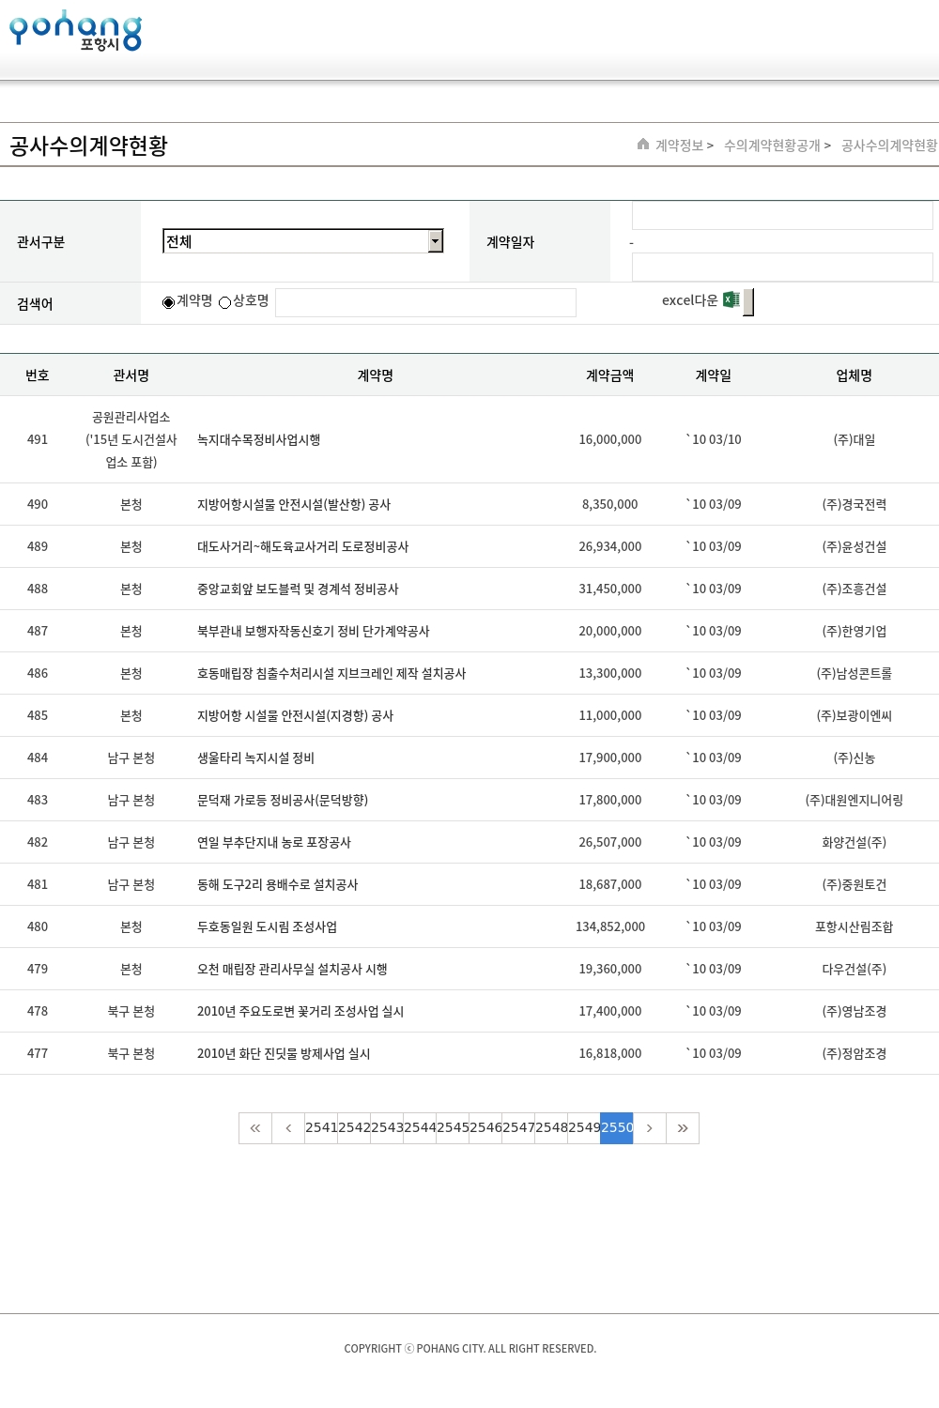Click the search keyword input field

tap(425, 302)
